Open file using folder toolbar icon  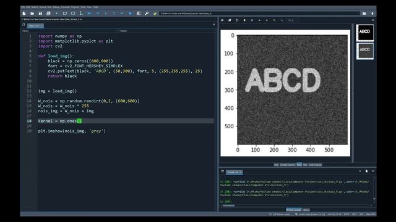coord(32,14)
